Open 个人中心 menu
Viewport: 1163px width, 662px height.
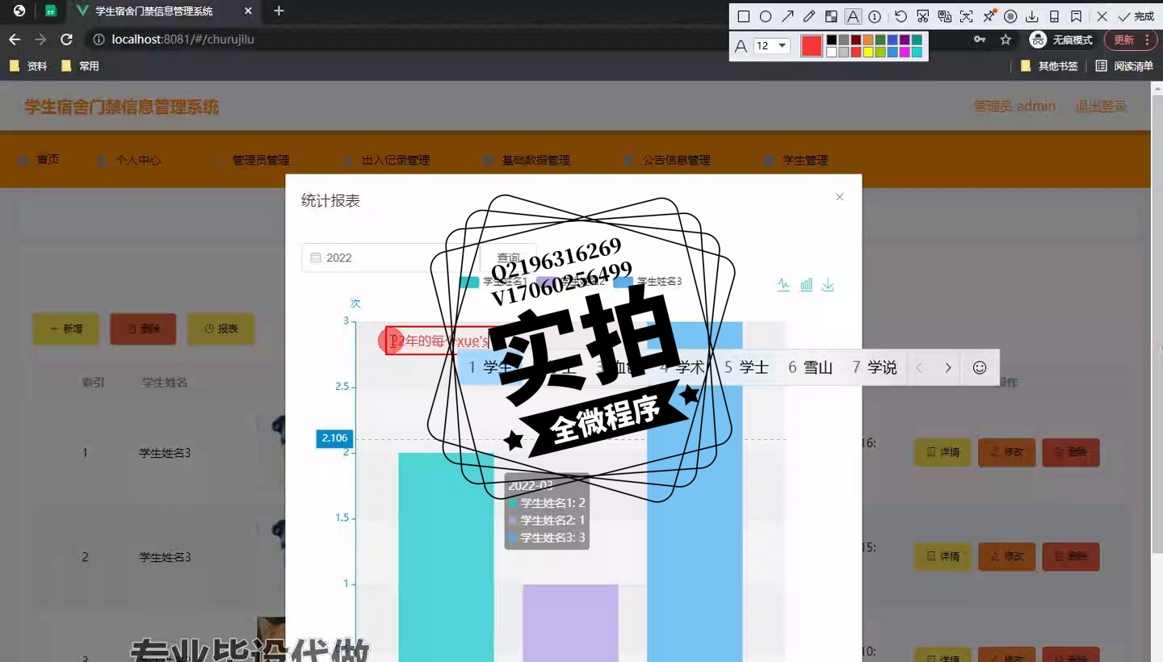click(x=128, y=160)
